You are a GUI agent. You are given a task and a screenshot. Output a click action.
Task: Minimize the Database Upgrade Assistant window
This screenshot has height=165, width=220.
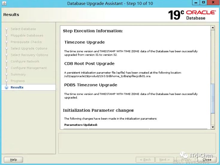pyautogui.click(x=196, y=3)
